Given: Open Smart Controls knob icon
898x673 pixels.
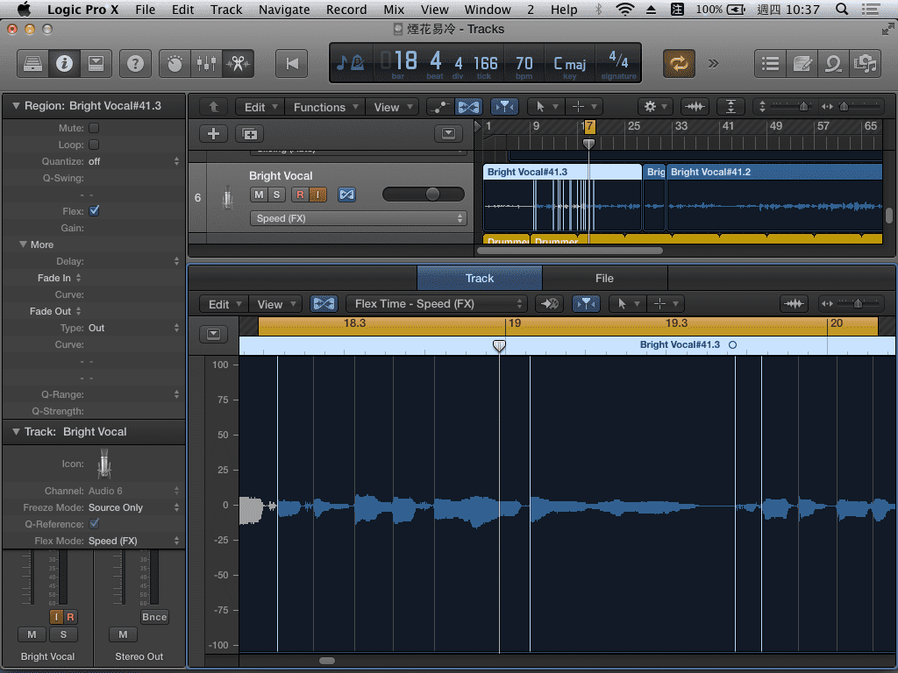Looking at the screenshot, I should pos(175,63).
